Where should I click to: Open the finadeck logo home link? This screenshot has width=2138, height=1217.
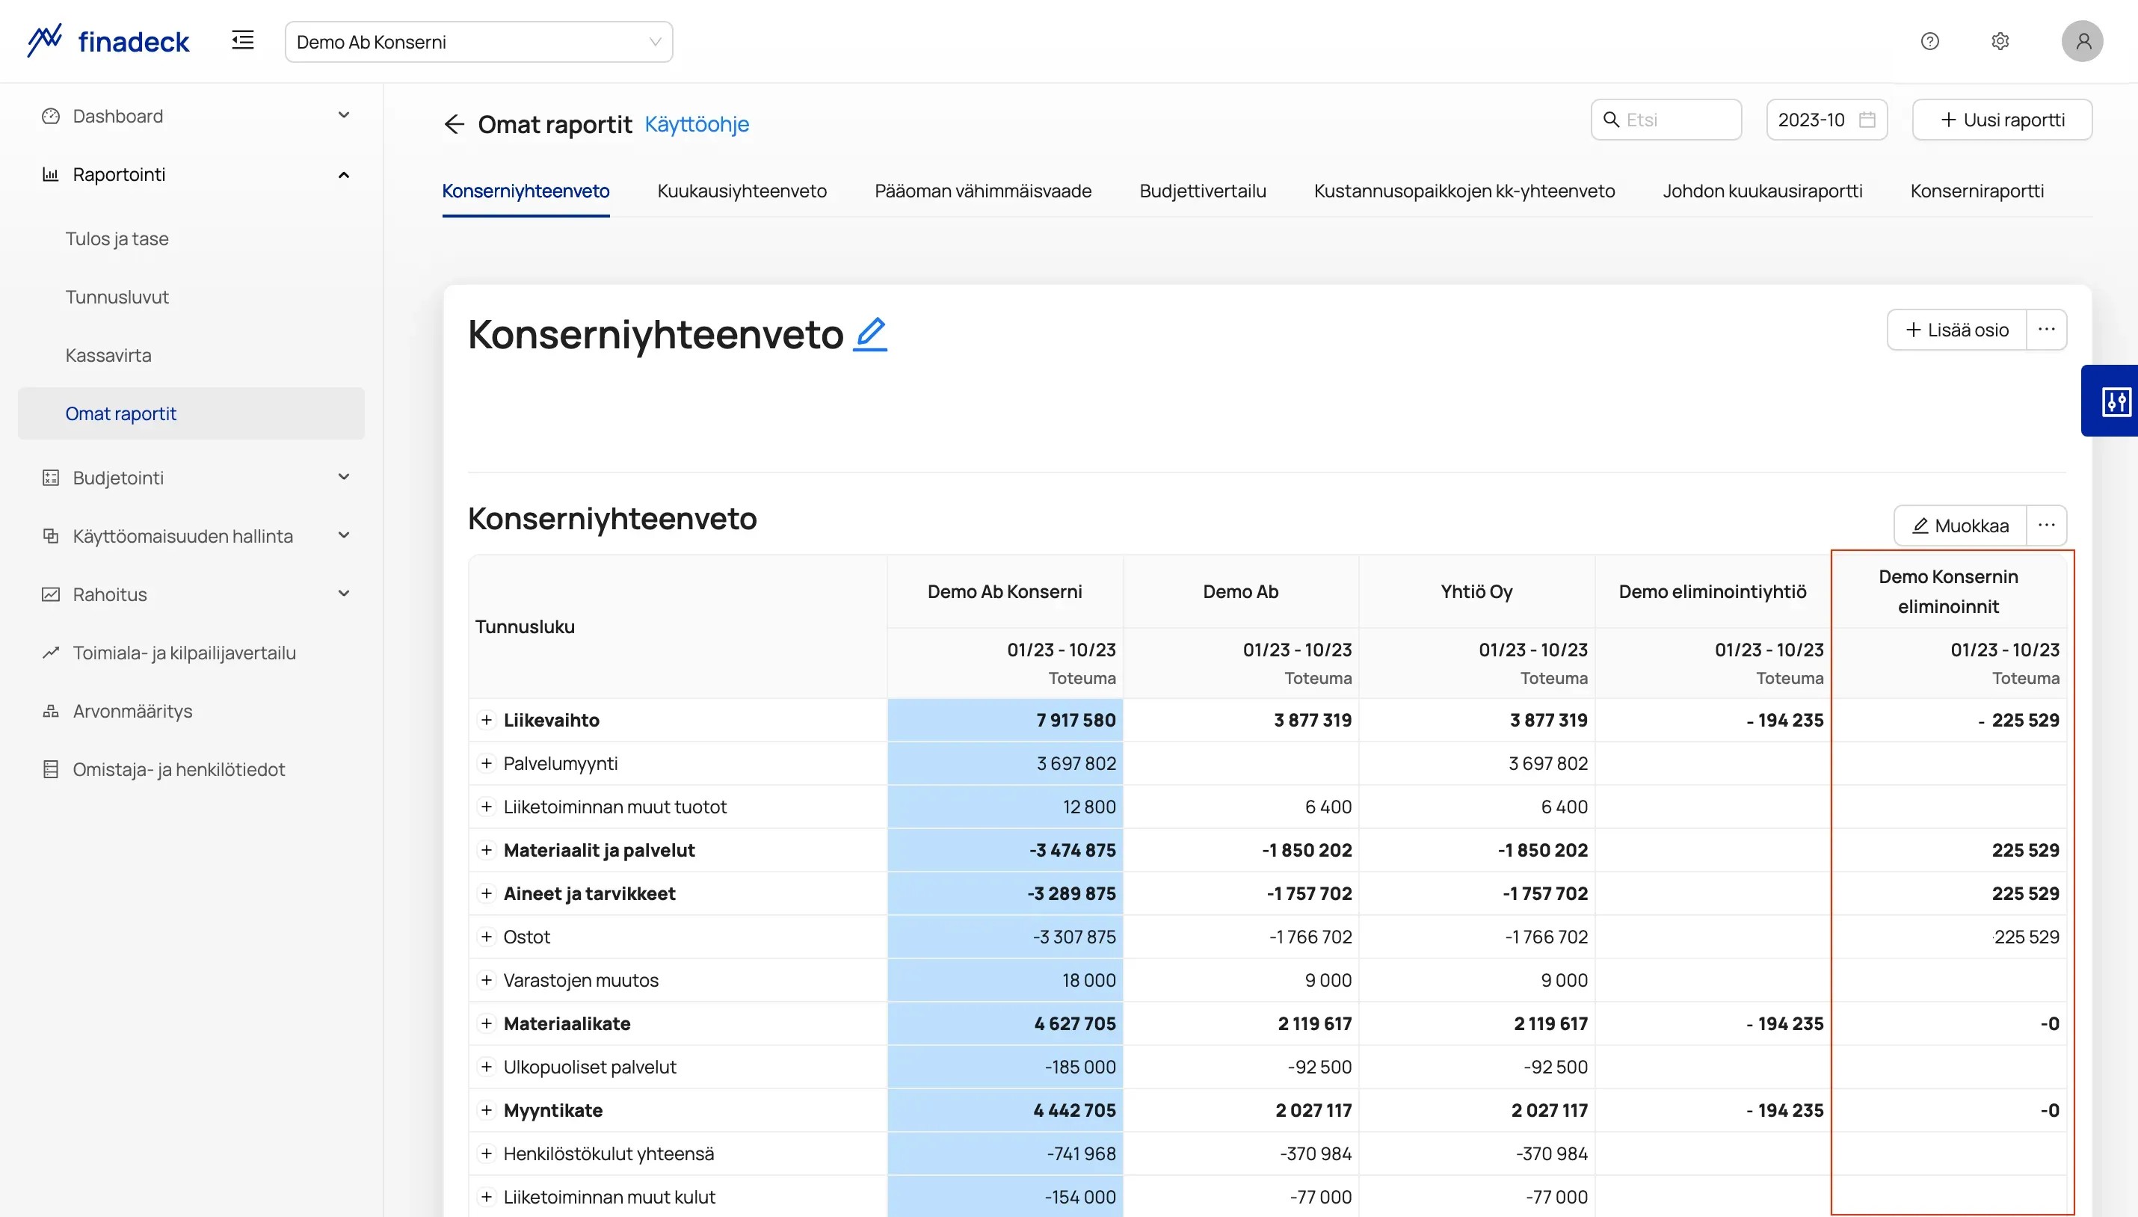108,40
